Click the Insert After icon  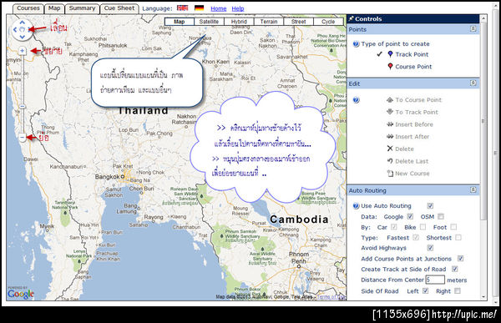pos(390,136)
